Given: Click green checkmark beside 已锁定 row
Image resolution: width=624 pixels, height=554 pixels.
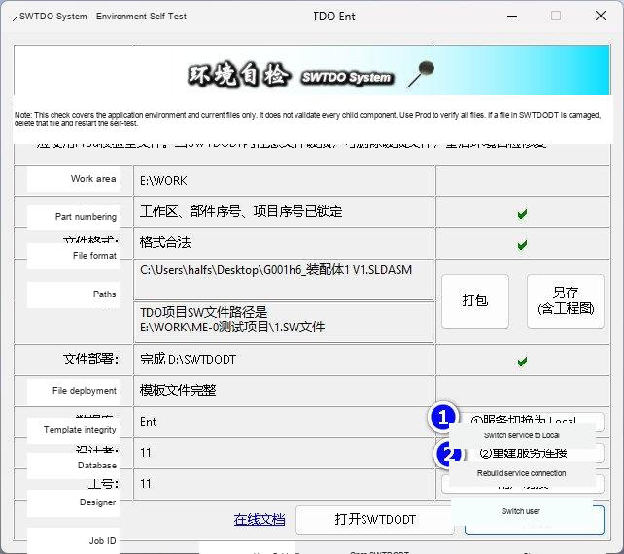Looking at the screenshot, I should [x=522, y=214].
